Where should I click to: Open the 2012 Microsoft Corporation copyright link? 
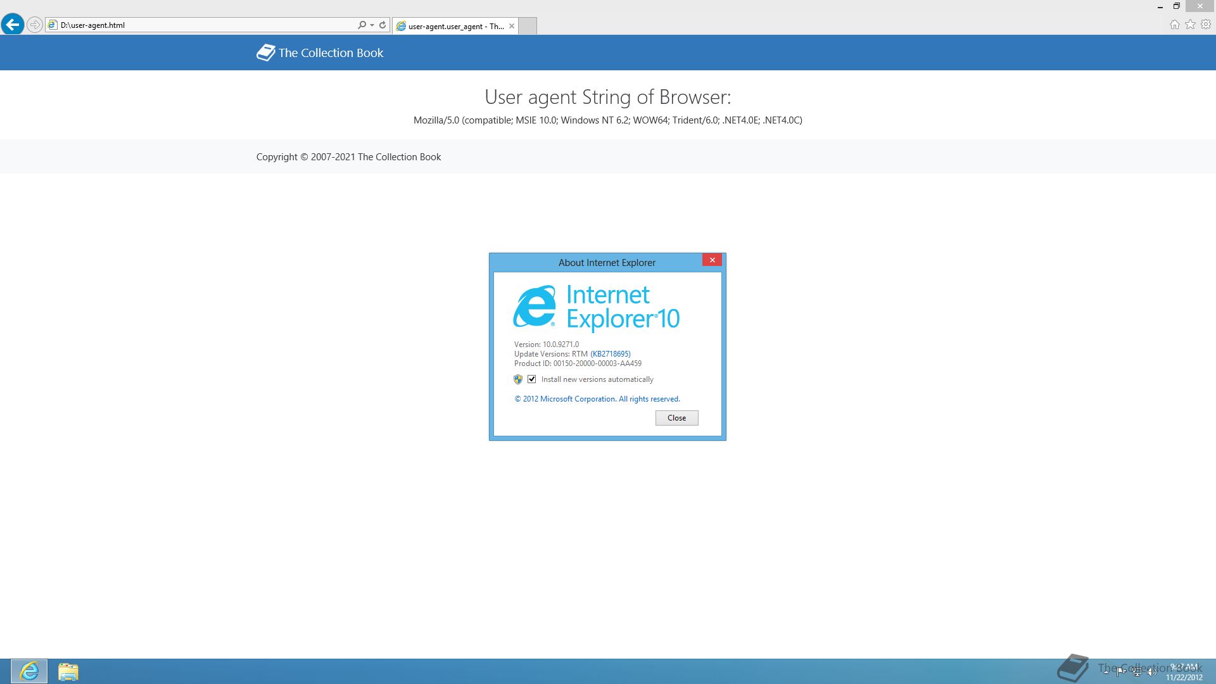[597, 399]
